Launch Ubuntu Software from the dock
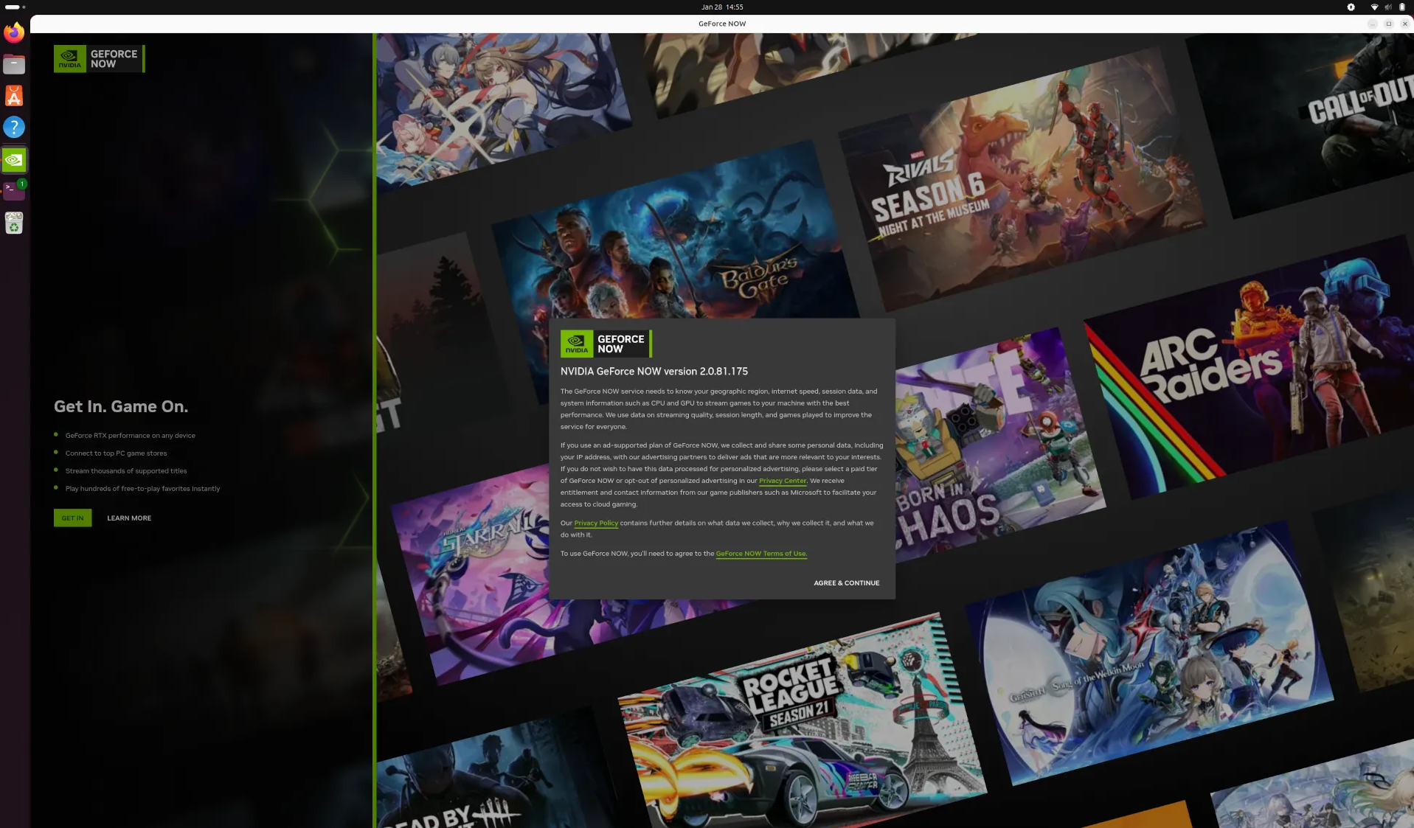1414x828 pixels. click(x=14, y=96)
